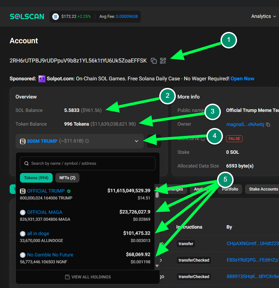Switch to NFTs (2) tab
Viewport: 279px width, 288px height.
coord(67,178)
